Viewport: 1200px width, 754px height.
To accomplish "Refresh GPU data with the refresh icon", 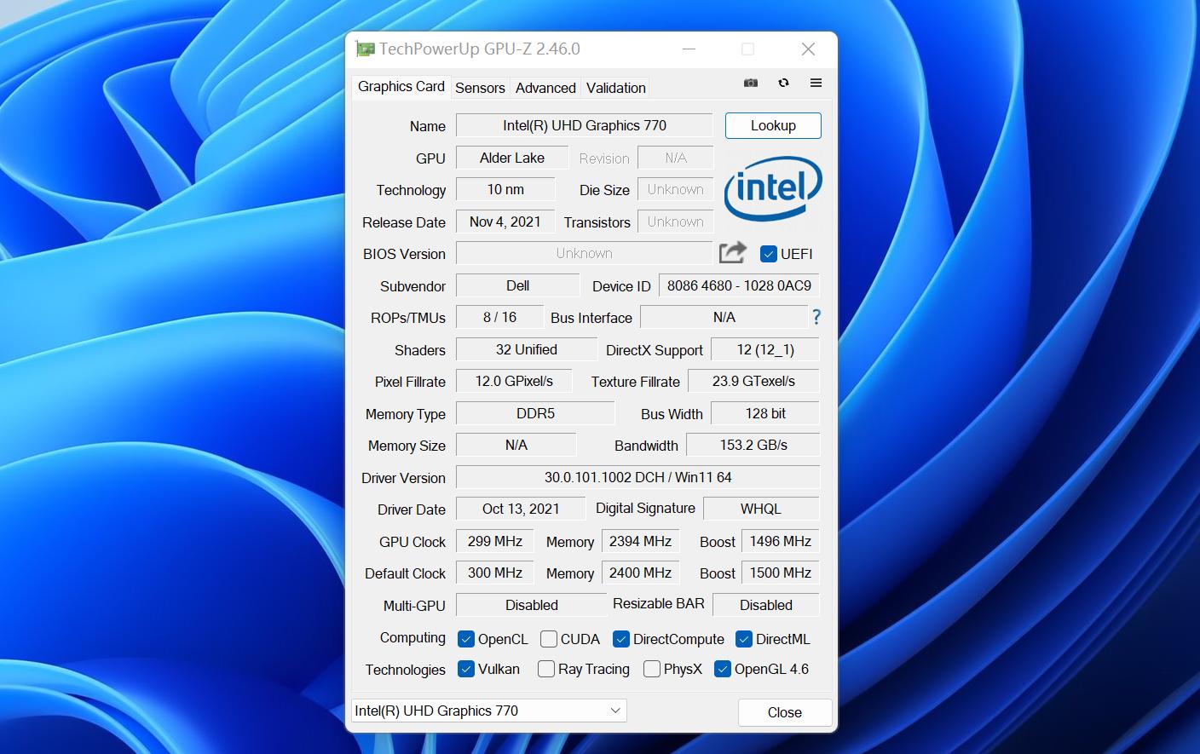I will click(x=783, y=83).
